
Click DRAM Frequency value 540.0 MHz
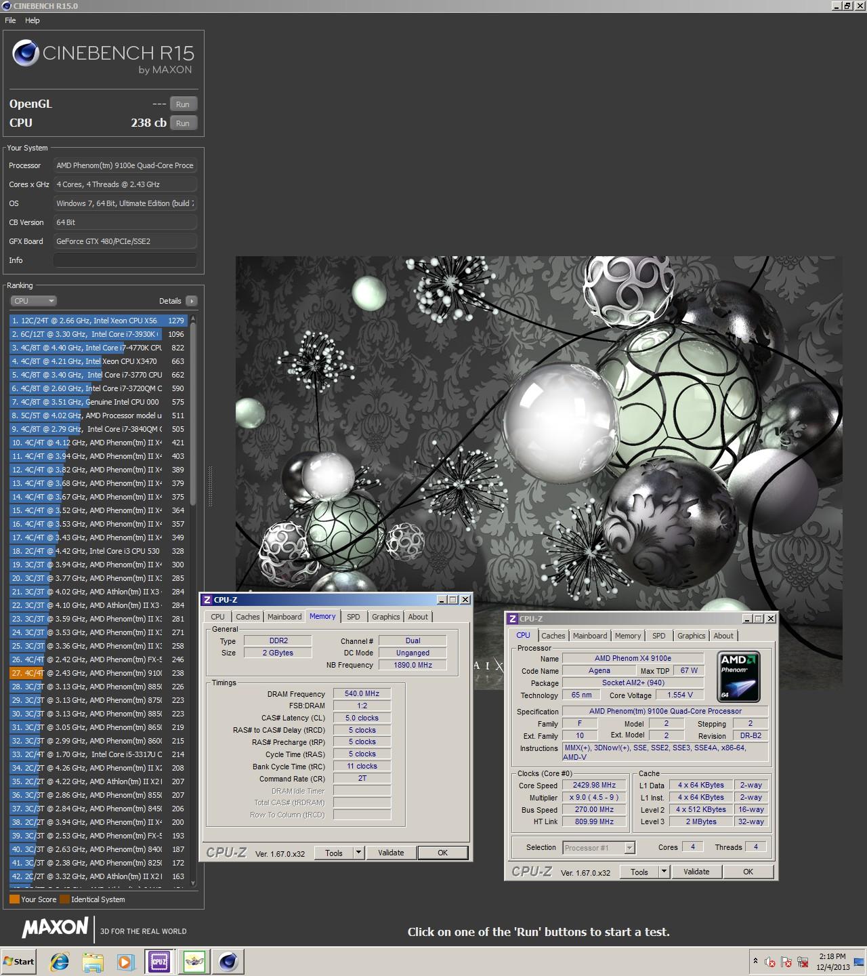pos(362,694)
